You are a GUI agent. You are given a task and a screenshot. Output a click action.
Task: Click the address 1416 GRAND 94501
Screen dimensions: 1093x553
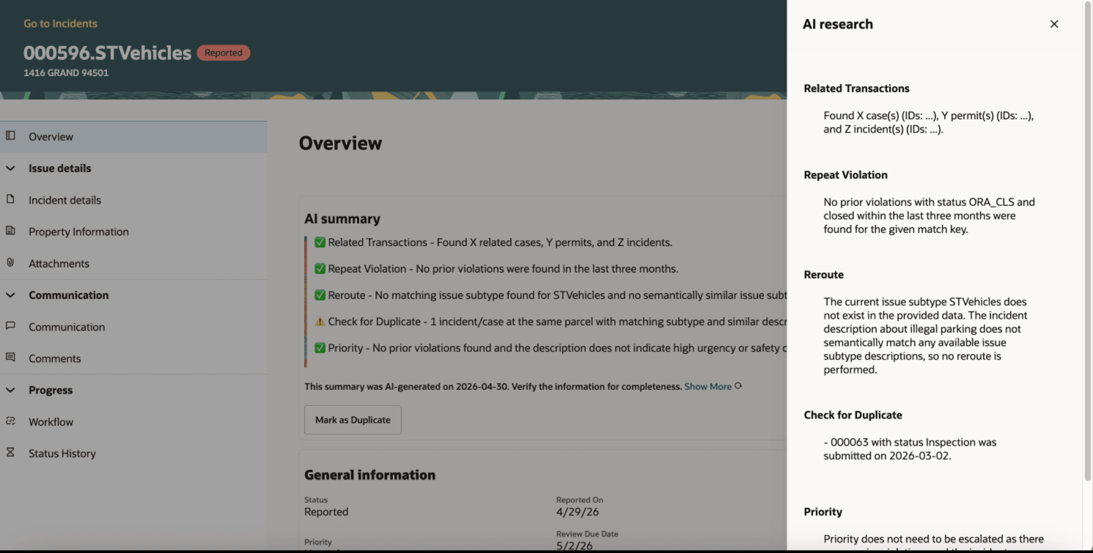pyautogui.click(x=66, y=73)
